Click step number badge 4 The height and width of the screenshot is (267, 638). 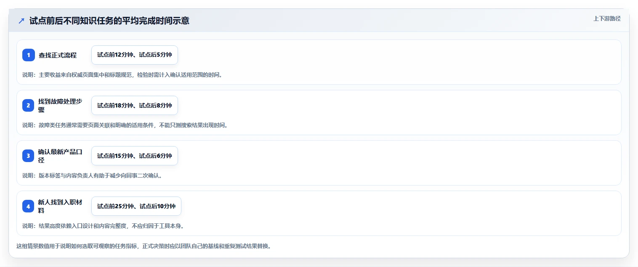coord(29,206)
